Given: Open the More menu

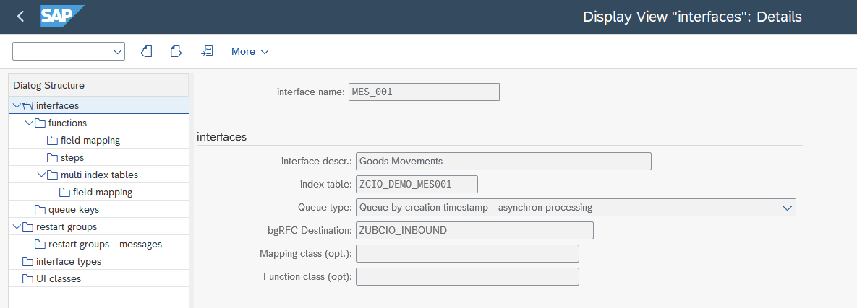Looking at the screenshot, I should pyautogui.click(x=250, y=51).
